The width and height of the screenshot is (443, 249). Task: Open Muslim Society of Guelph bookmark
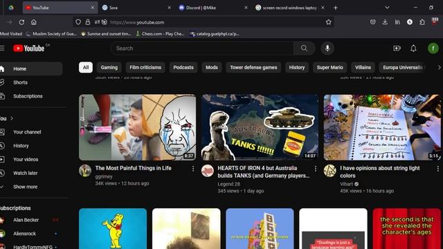pyautogui.click(x=51, y=34)
